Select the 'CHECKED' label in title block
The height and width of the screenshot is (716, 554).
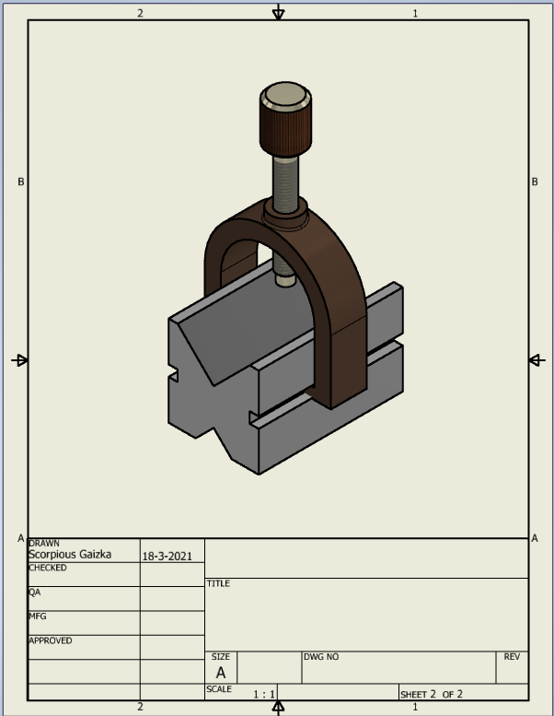click(x=48, y=568)
